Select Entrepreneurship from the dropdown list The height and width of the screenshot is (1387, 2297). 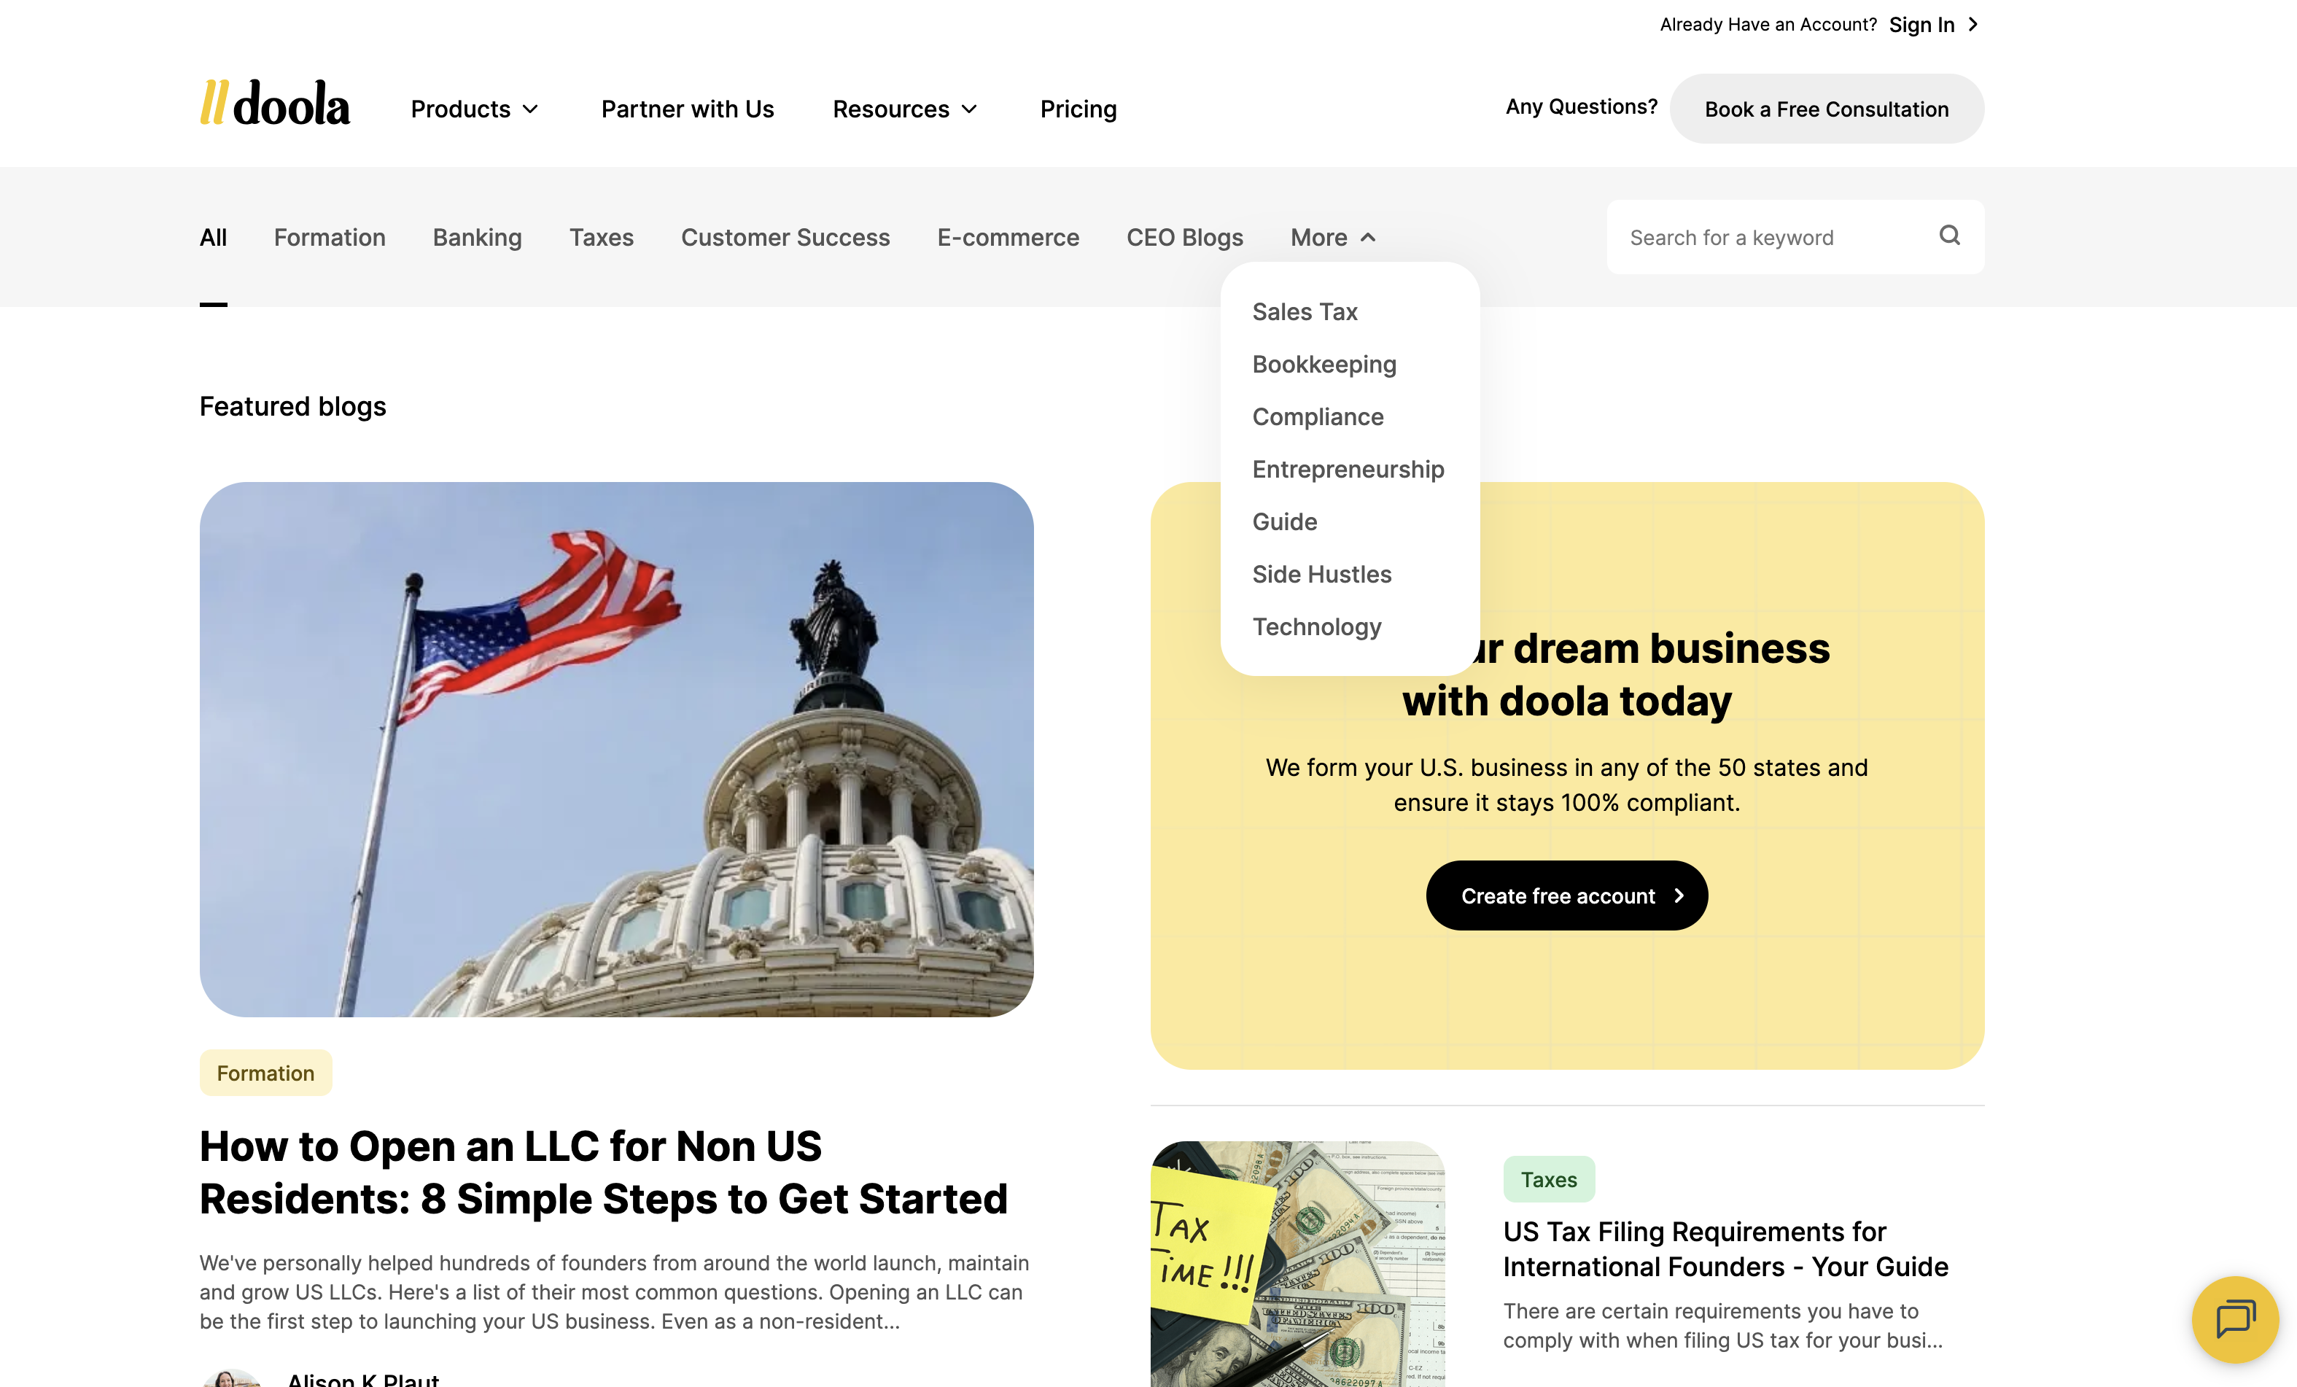1348,470
